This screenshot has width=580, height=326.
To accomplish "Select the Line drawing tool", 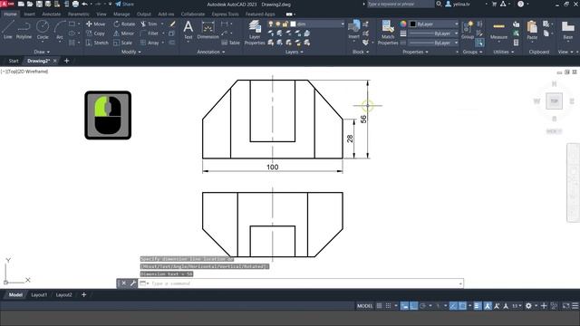I will coord(8,30).
